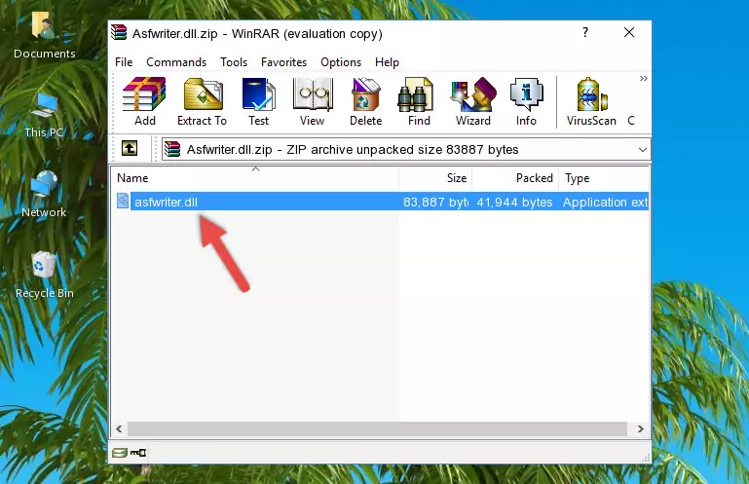Select the Extract To tool

coord(202,101)
